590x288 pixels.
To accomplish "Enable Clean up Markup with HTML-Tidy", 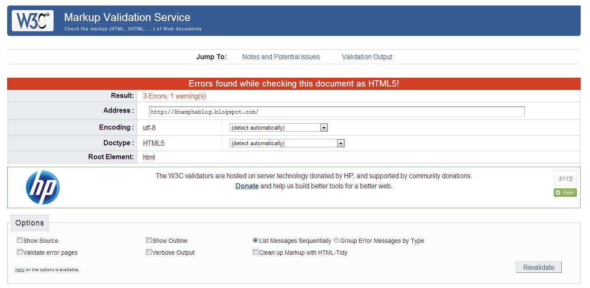I will pyautogui.click(x=255, y=252).
